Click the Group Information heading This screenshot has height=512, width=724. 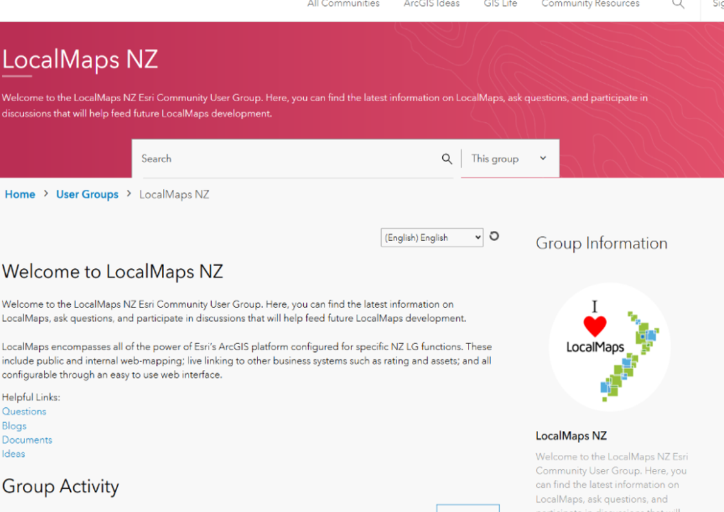coord(602,243)
